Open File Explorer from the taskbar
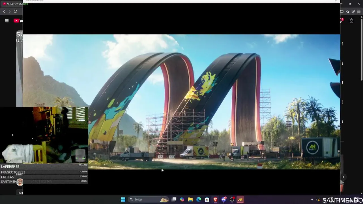This screenshot has width=363, height=204. point(190,199)
